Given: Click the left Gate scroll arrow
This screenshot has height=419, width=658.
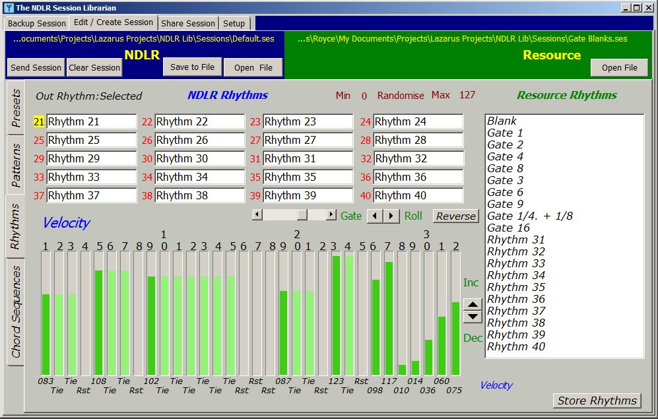Looking at the screenshot, I should tap(257, 215).
